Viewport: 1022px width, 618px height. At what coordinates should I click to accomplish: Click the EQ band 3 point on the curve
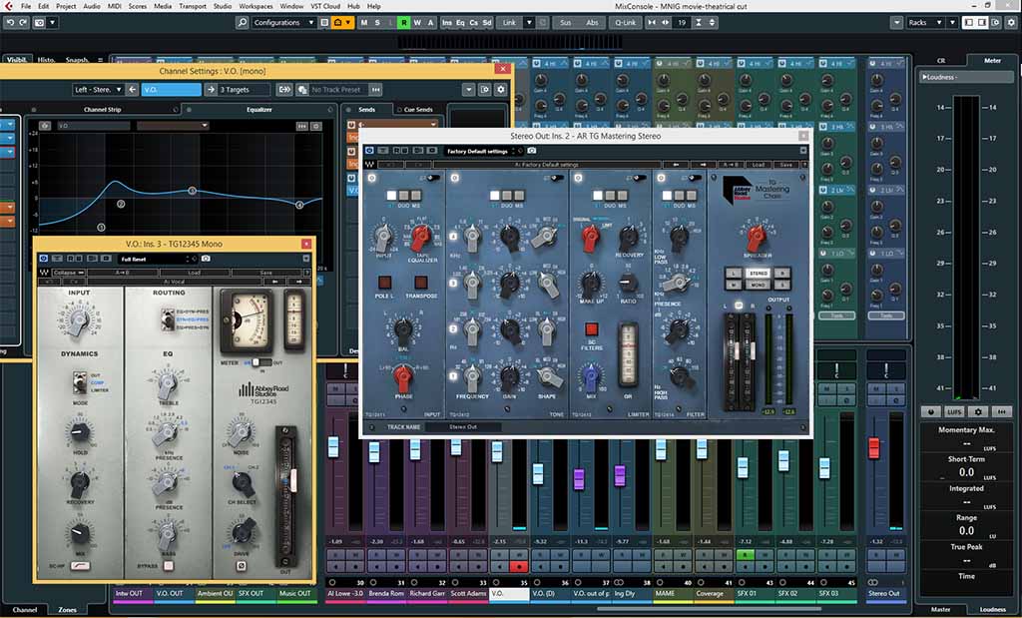(x=192, y=191)
